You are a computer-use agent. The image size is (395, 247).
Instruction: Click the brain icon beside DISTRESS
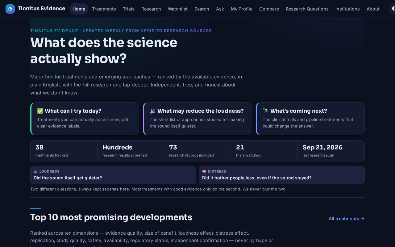point(204,171)
